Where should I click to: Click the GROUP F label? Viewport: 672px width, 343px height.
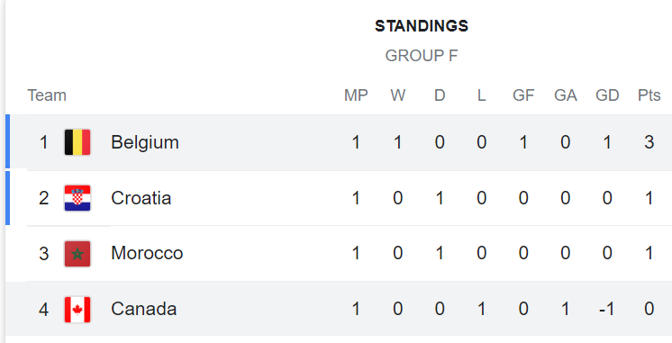coord(422,56)
